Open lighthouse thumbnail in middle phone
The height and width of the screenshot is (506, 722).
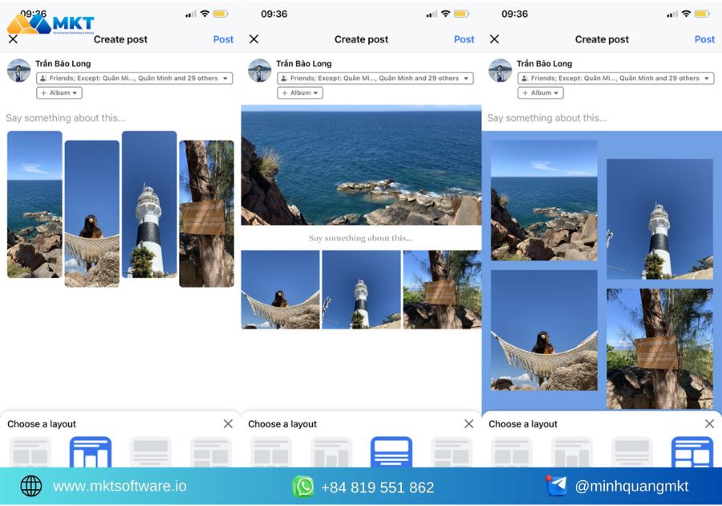(x=361, y=289)
